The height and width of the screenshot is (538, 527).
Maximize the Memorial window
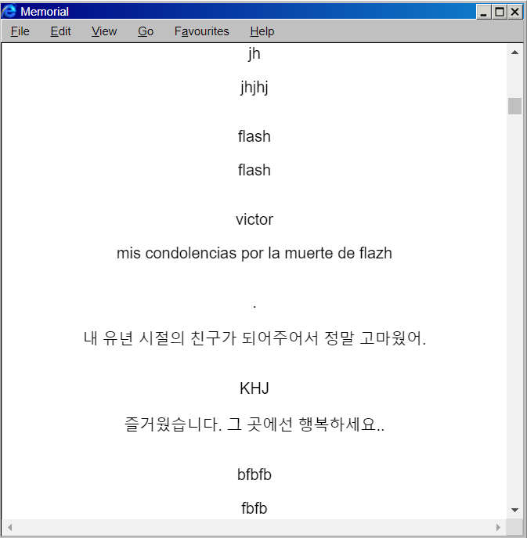(500, 12)
